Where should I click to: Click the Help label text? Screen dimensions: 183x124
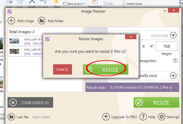[x=152, y=117]
